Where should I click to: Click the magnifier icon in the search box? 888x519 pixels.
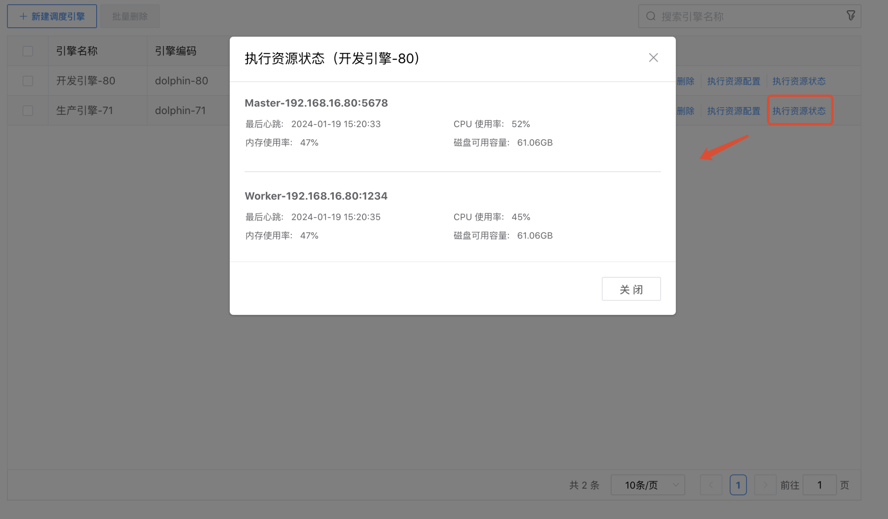651,16
